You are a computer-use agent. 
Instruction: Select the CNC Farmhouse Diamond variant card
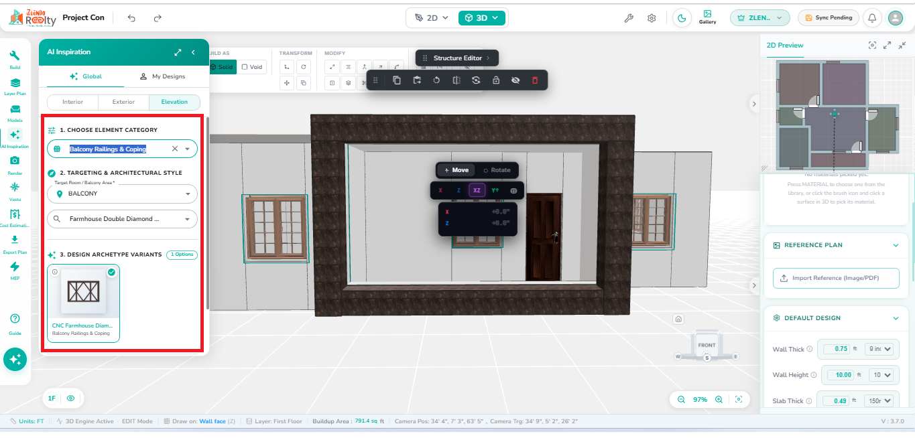click(84, 303)
